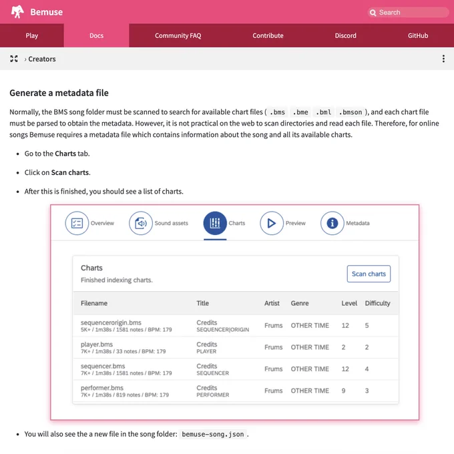454x454 pixels.
Task: Click the Metadata info icon
Action: coord(332,223)
